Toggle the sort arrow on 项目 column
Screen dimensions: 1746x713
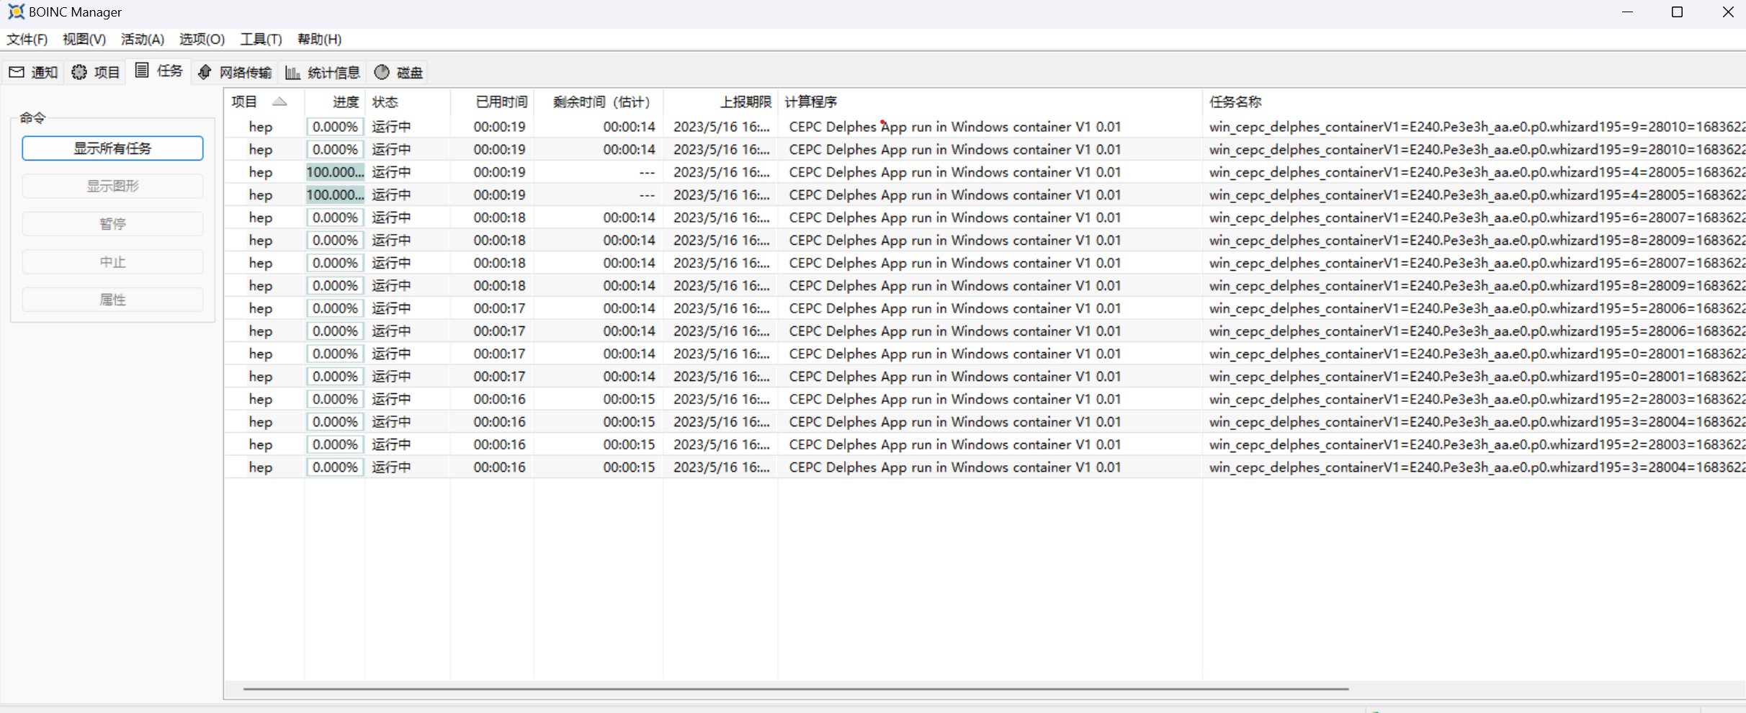279,102
